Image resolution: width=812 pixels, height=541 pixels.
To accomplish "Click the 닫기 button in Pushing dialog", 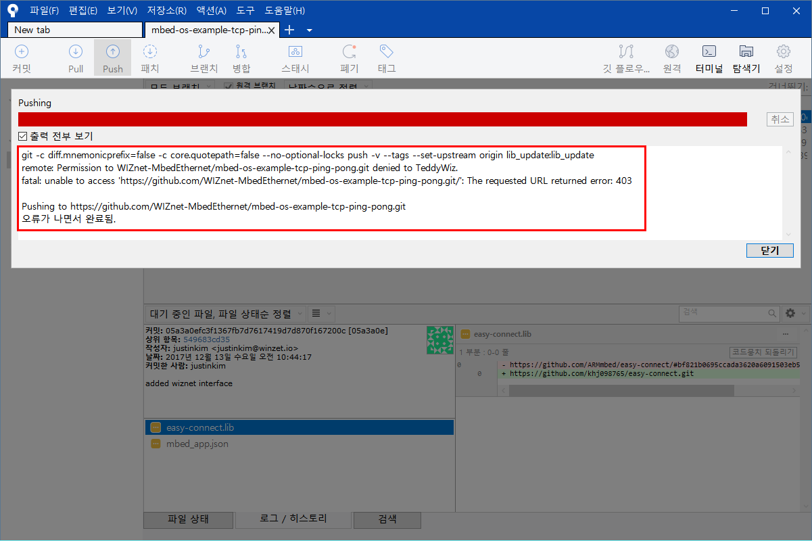I will [x=769, y=250].
